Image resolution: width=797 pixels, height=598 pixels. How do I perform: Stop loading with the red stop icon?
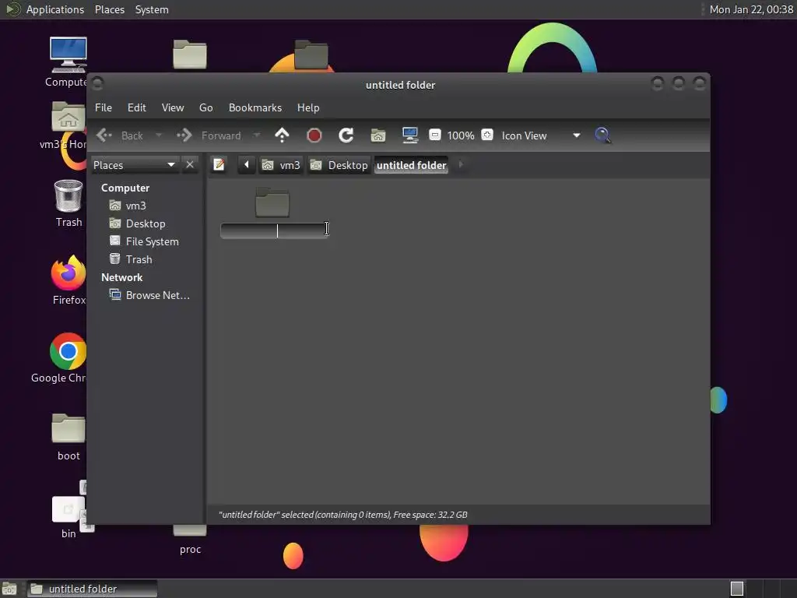click(x=314, y=135)
